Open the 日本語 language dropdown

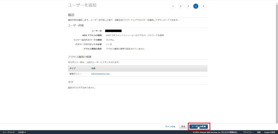[x=22, y=132]
